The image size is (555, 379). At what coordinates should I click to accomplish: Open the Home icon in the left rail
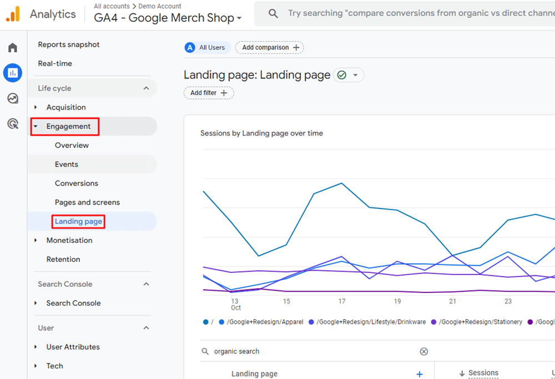[12, 47]
